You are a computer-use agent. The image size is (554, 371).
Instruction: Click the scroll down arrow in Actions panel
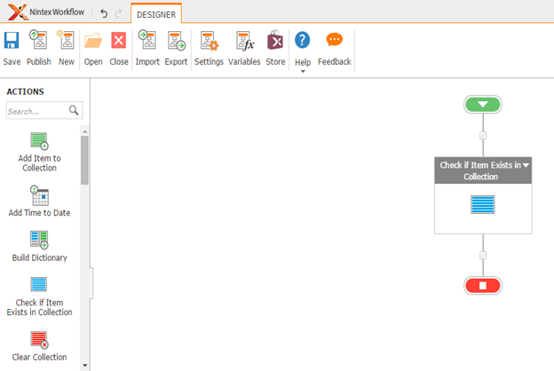[84, 366]
